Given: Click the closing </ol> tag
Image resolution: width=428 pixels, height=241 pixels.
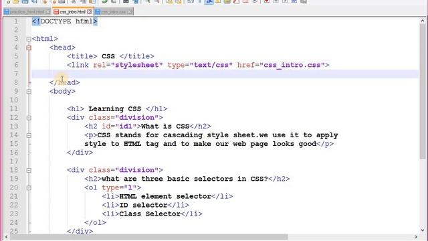Looking at the screenshot, I should click(x=95, y=222).
